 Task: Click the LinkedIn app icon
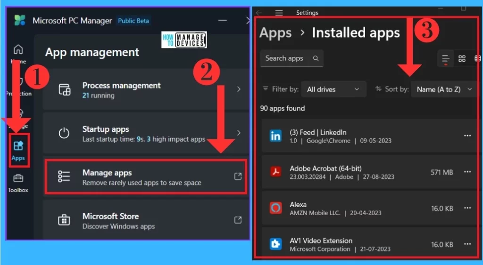tap(275, 136)
